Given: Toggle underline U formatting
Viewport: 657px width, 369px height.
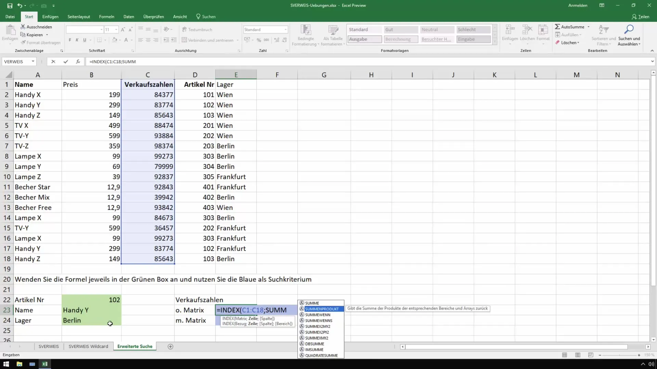Looking at the screenshot, I should (85, 40).
